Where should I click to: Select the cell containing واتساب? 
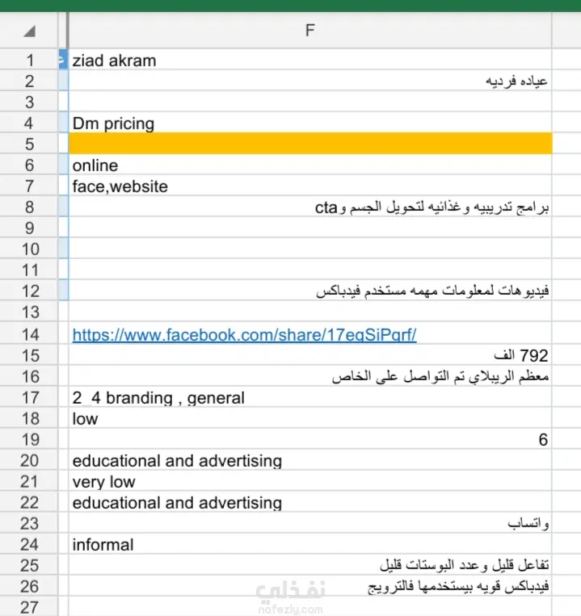pos(310,523)
